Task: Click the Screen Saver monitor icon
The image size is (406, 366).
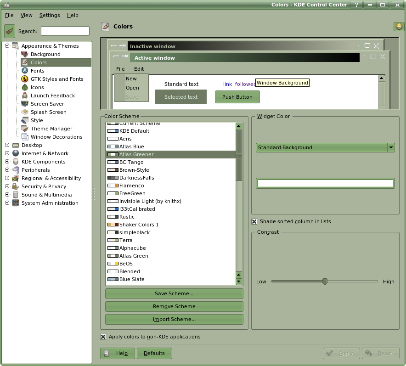Action: (x=25, y=104)
